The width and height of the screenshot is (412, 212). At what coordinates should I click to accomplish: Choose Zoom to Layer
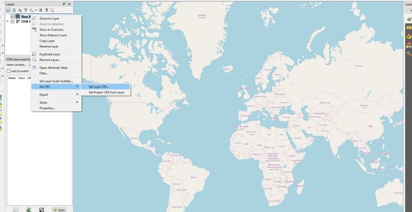pyautogui.click(x=49, y=19)
